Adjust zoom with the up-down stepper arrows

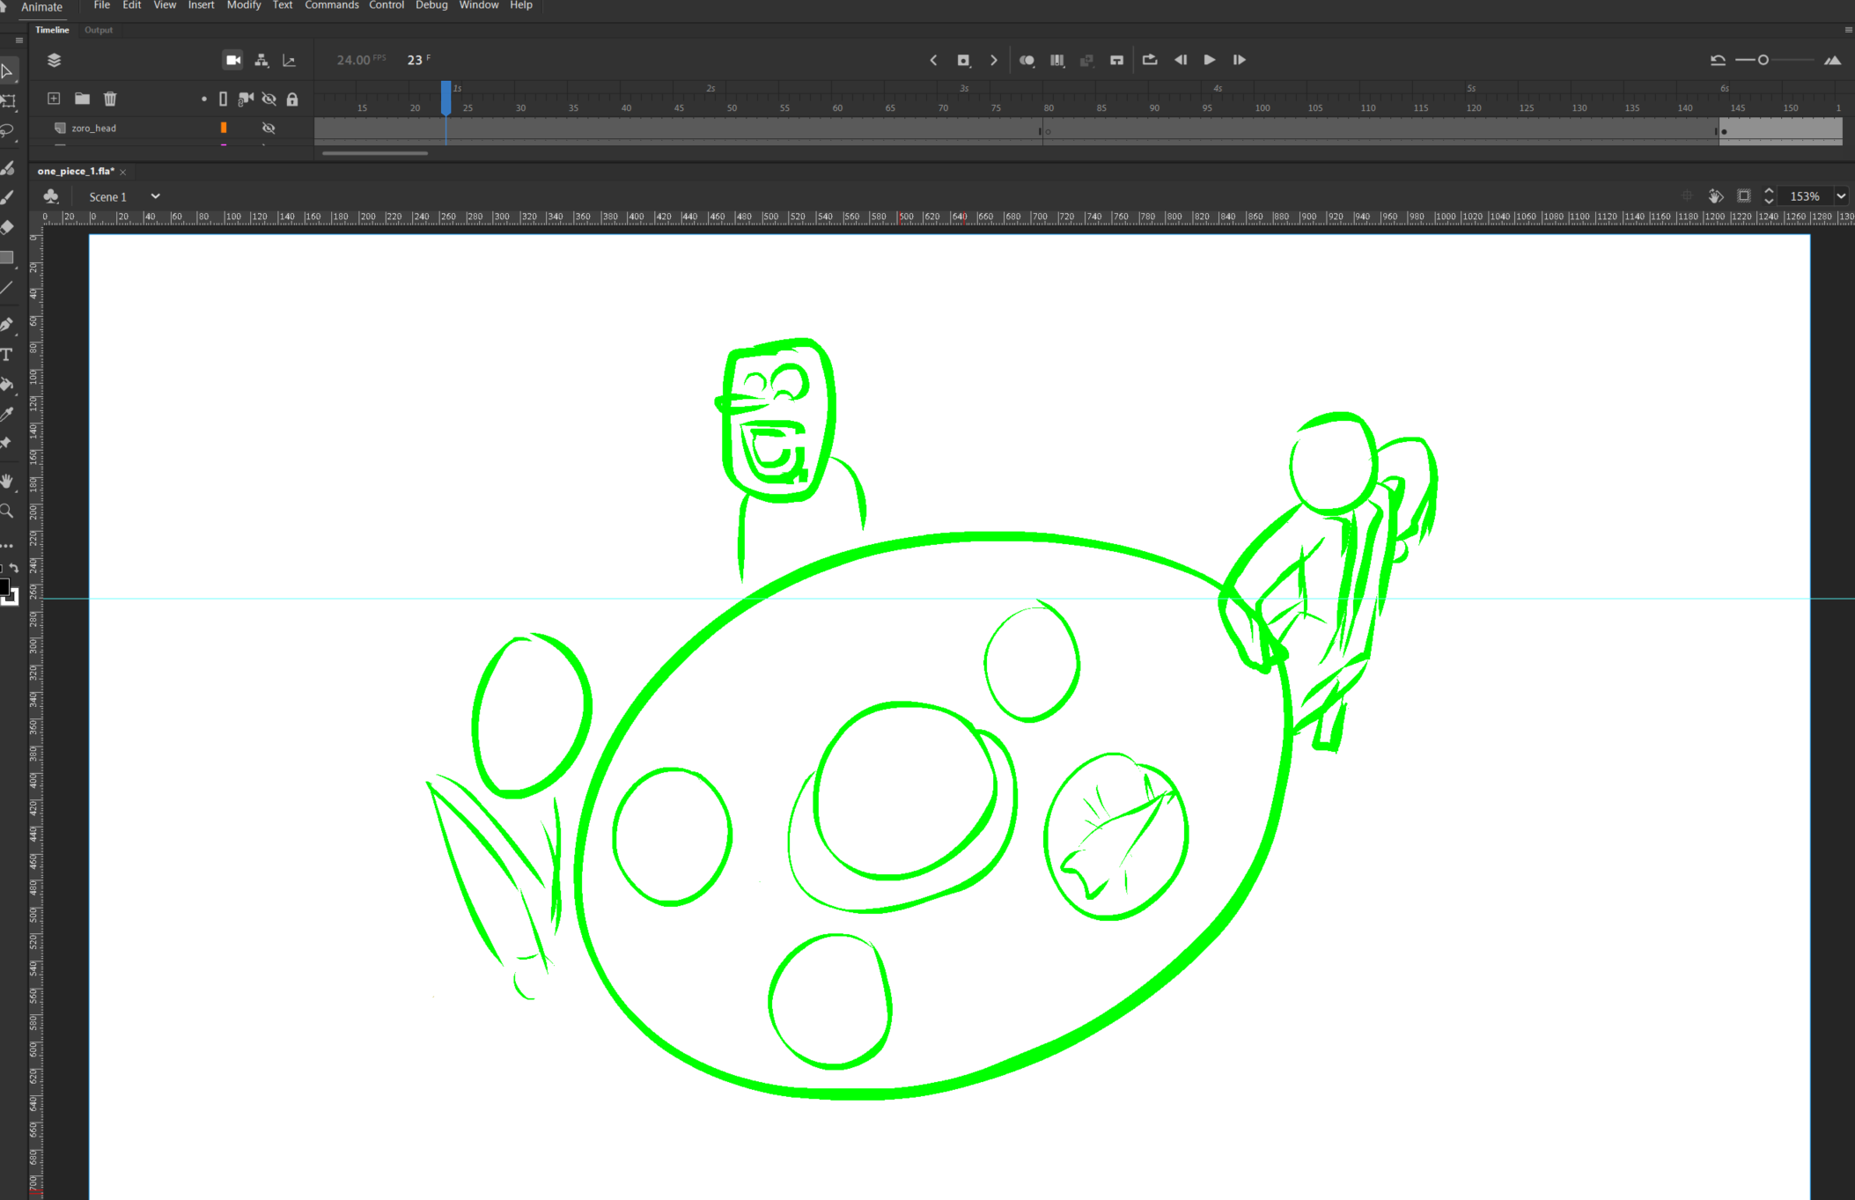point(1769,195)
